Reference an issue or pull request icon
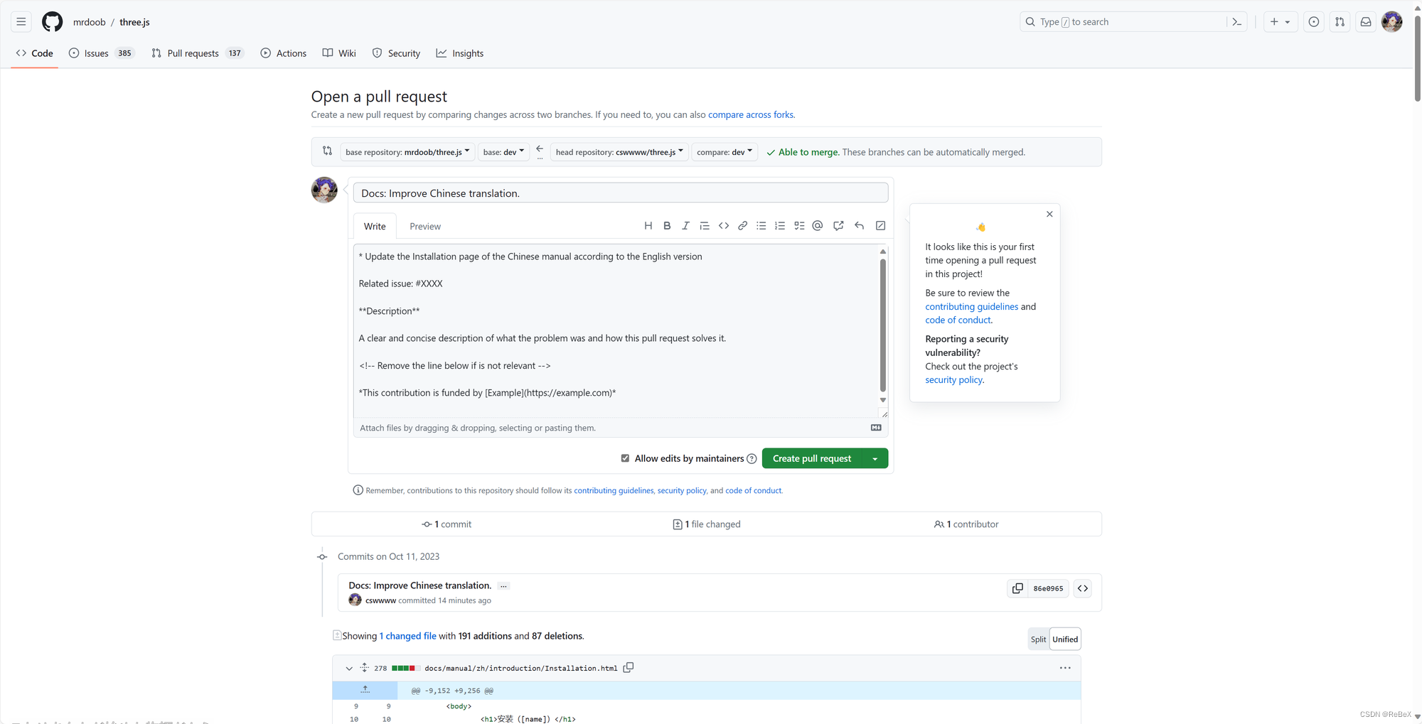Image resolution: width=1422 pixels, height=724 pixels. point(838,226)
